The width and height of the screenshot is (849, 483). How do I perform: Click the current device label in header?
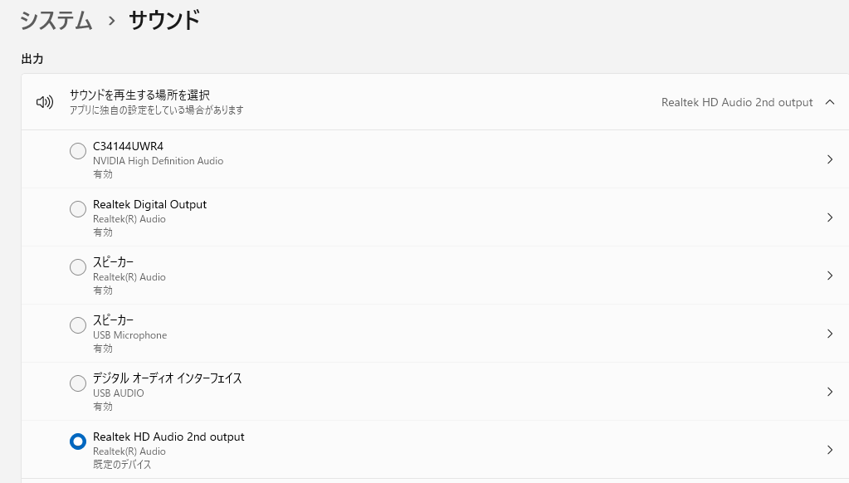(737, 102)
